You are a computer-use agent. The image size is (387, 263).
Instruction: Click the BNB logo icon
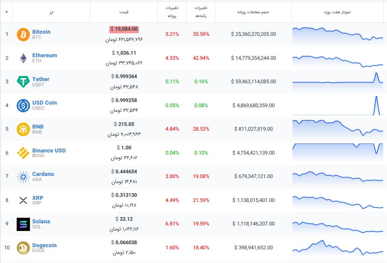23,129
